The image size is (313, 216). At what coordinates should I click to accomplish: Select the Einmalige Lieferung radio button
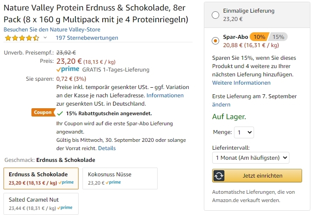[x=215, y=15]
